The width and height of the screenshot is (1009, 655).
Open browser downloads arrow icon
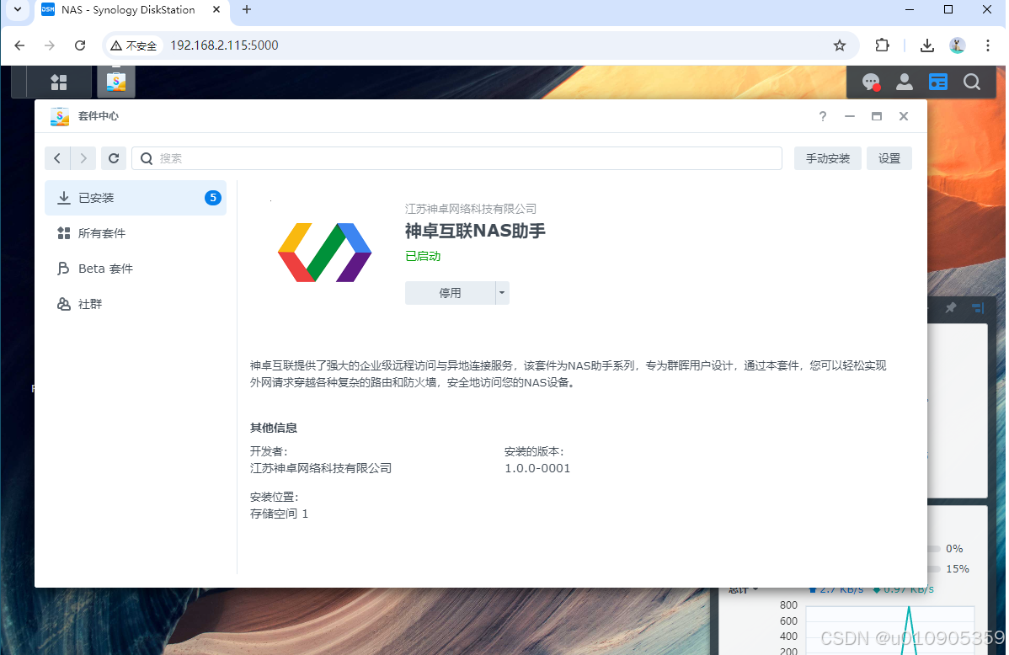(x=926, y=45)
